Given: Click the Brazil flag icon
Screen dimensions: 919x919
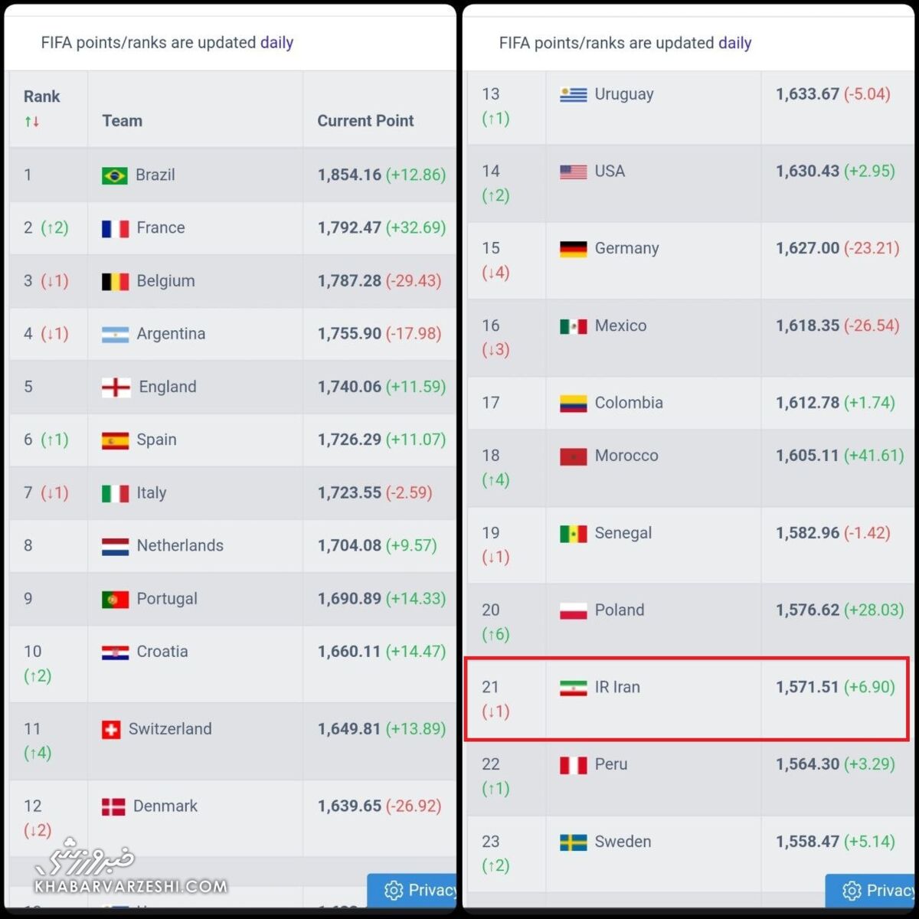Looking at the screenshot, I should 115,175.
